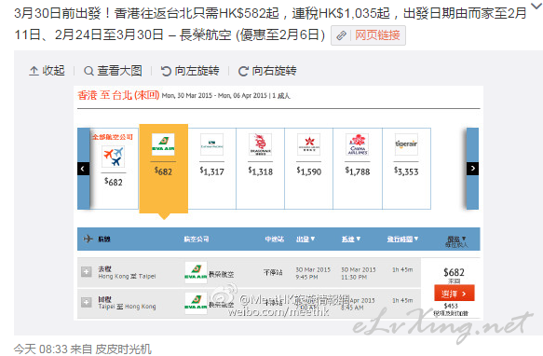This screenshot has width=543, height=356.
Task: Click the 中途站 stopover column header
Action: [x=274, y=239]
